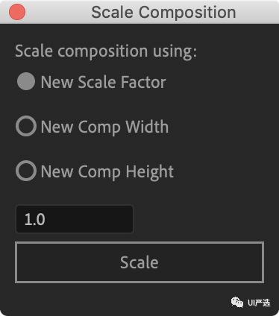This screenshot has height=316, width=279.
Task: Focus the 1.0 value input field
Action: 75,219
